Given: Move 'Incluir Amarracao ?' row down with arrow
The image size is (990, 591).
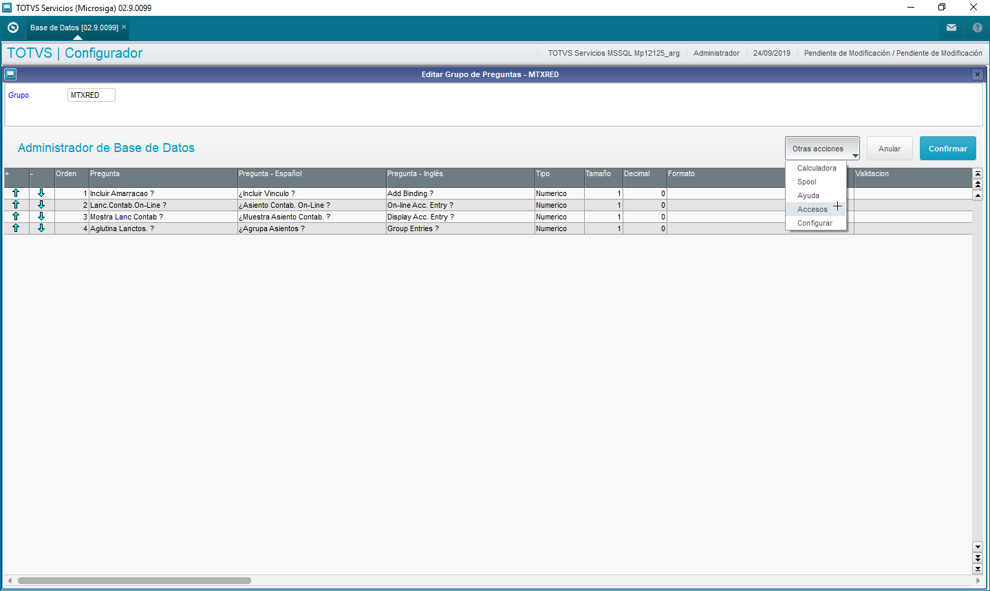Looking at the screenshot, I should tap(41, 193).
